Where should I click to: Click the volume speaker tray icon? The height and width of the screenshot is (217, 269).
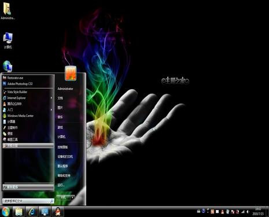point(248,212)
